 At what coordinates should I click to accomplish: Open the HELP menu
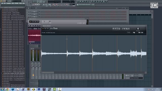coord(24,3)
